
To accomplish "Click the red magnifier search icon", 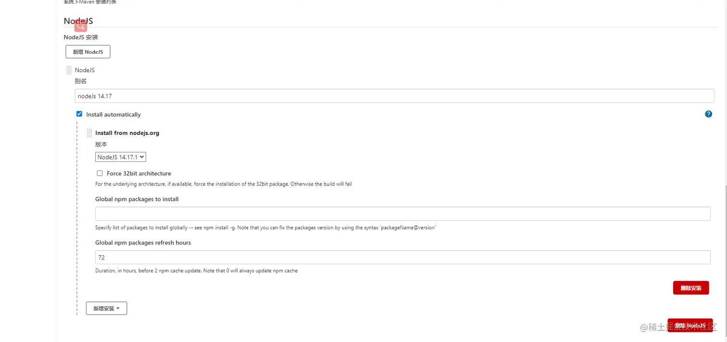I will pyautogui.click(x=81, y=25).
